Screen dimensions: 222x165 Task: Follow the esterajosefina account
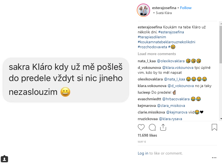tap(186, 8)
